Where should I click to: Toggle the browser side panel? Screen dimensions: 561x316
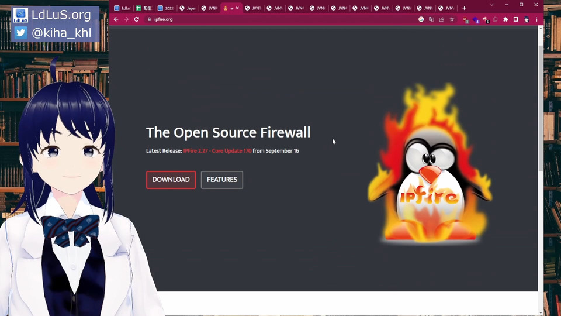[x=516, y=19]
